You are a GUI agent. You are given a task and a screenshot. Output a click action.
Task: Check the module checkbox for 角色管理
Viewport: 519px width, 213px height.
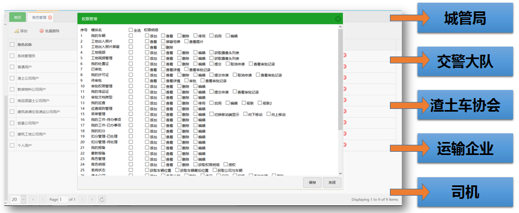click(x=131, y=158)
